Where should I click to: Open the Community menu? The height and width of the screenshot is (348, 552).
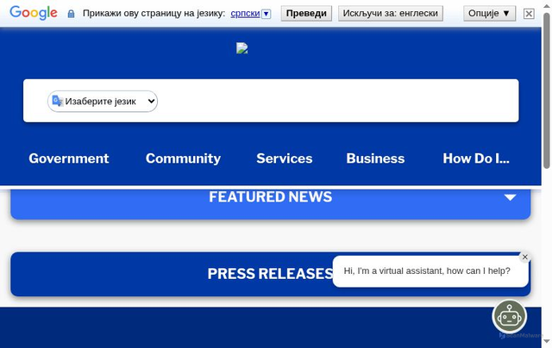point(183,158)
